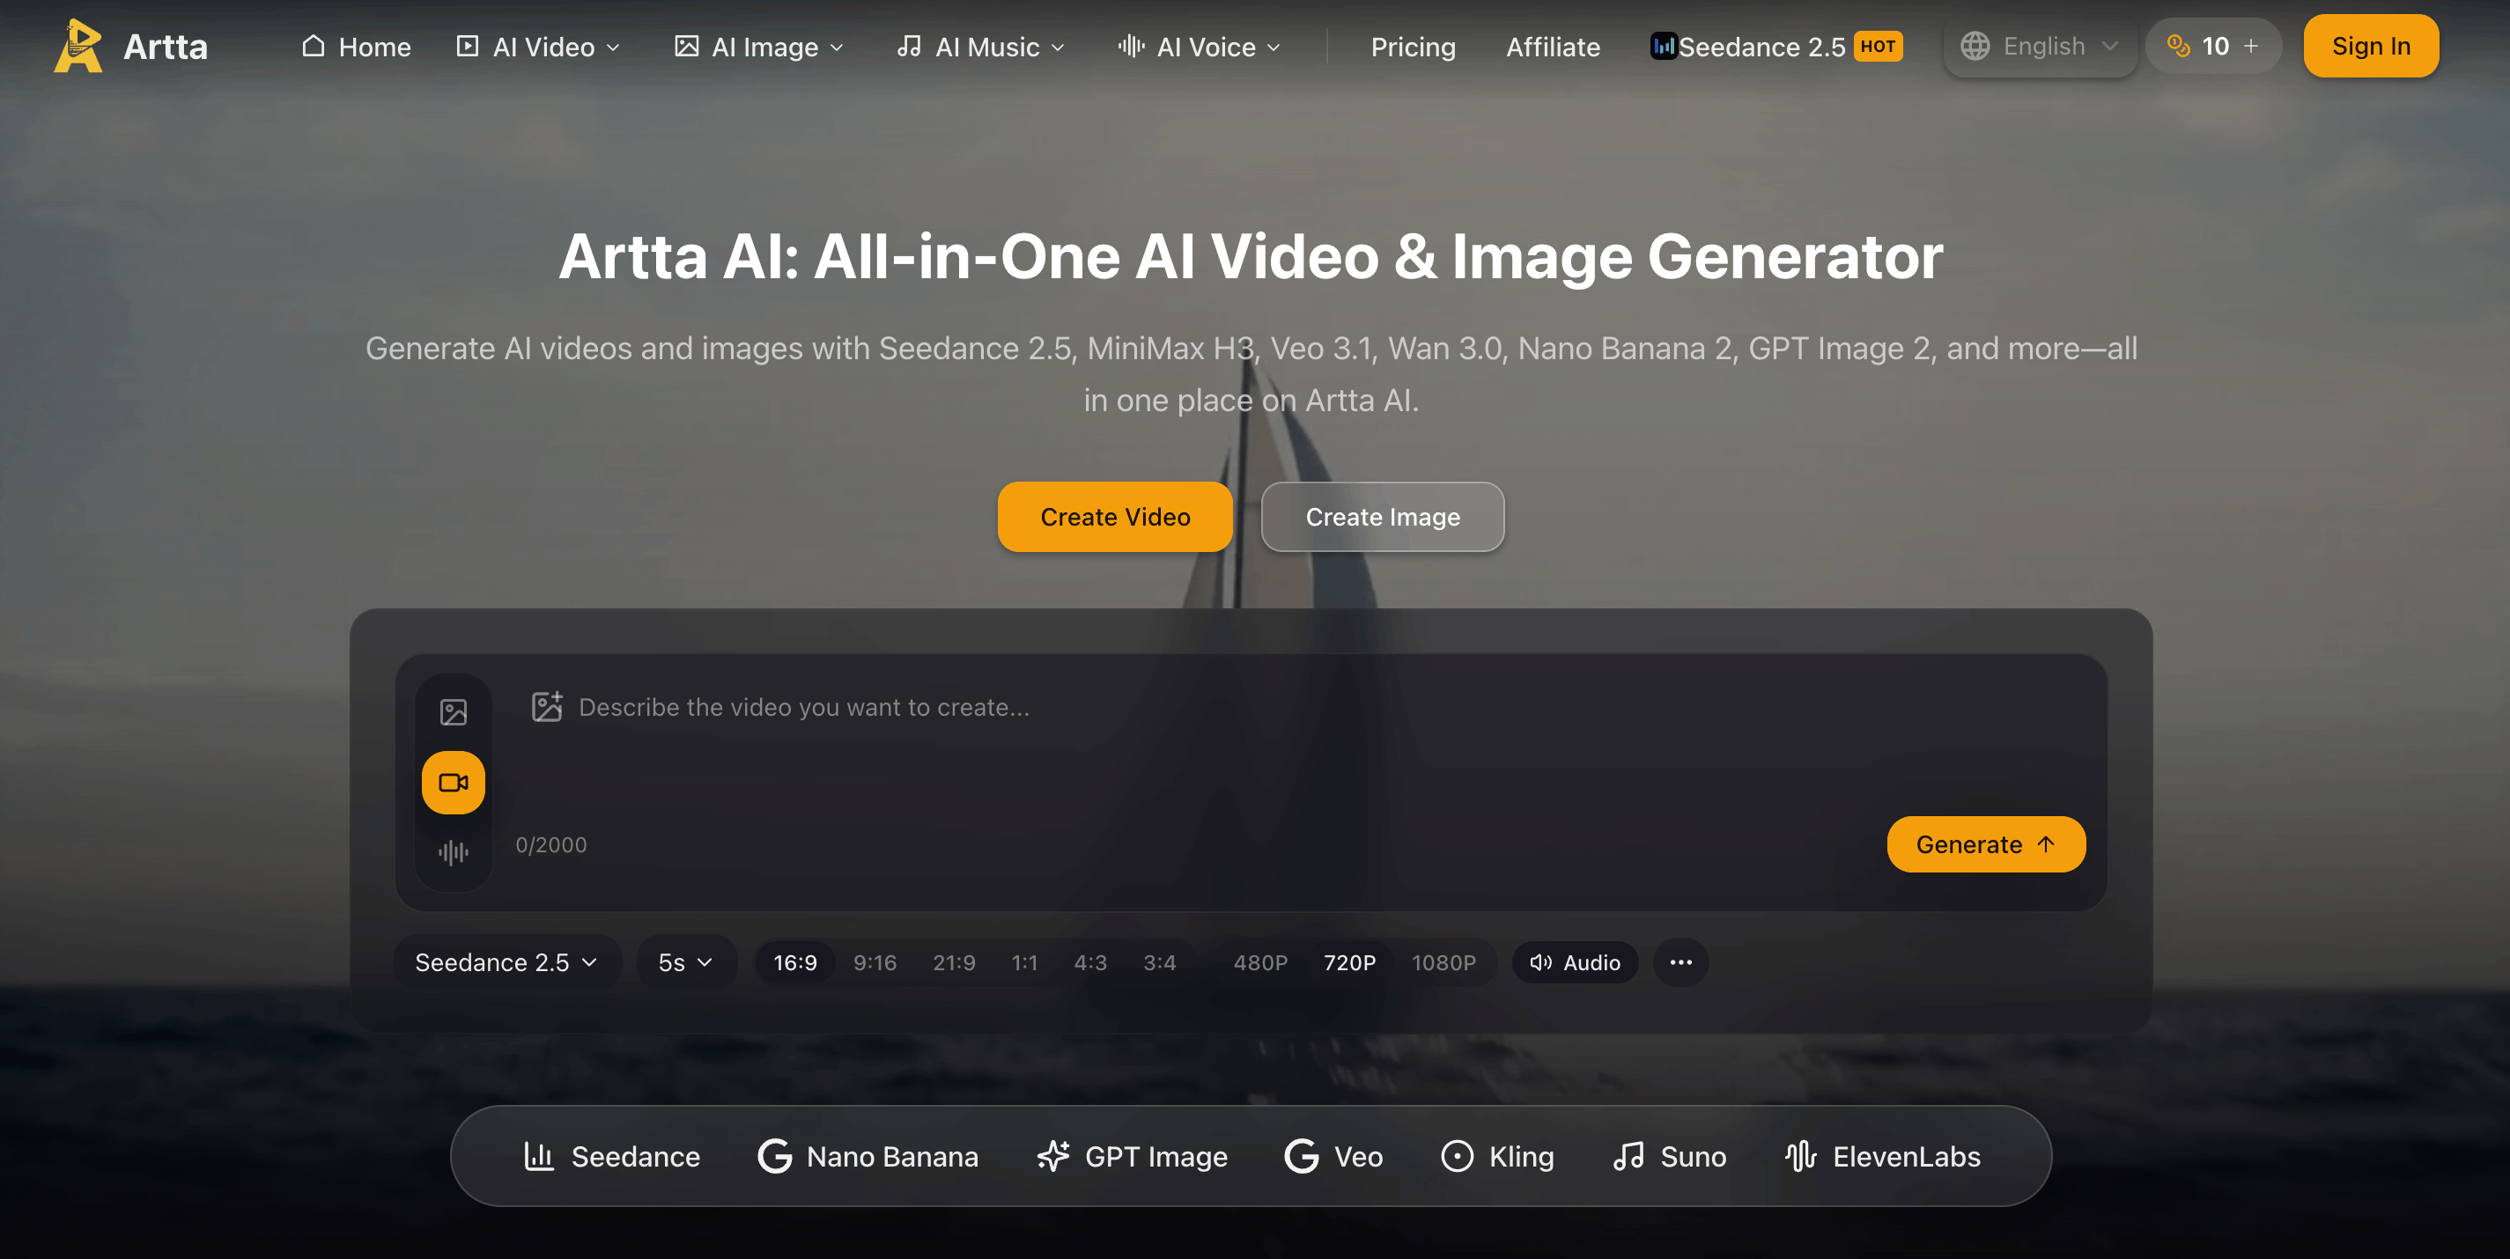Select the audio waveform mode icon
Image resolution: width=2510 pixels, height=1259 pixels.
453,853
